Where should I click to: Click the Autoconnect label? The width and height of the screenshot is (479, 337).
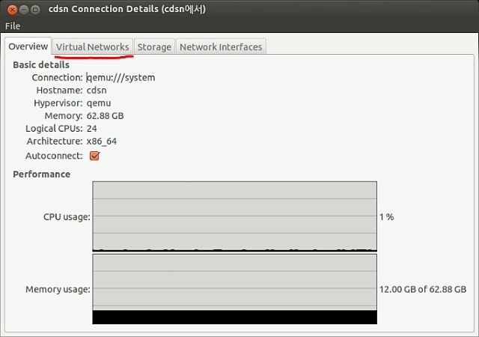54,156
